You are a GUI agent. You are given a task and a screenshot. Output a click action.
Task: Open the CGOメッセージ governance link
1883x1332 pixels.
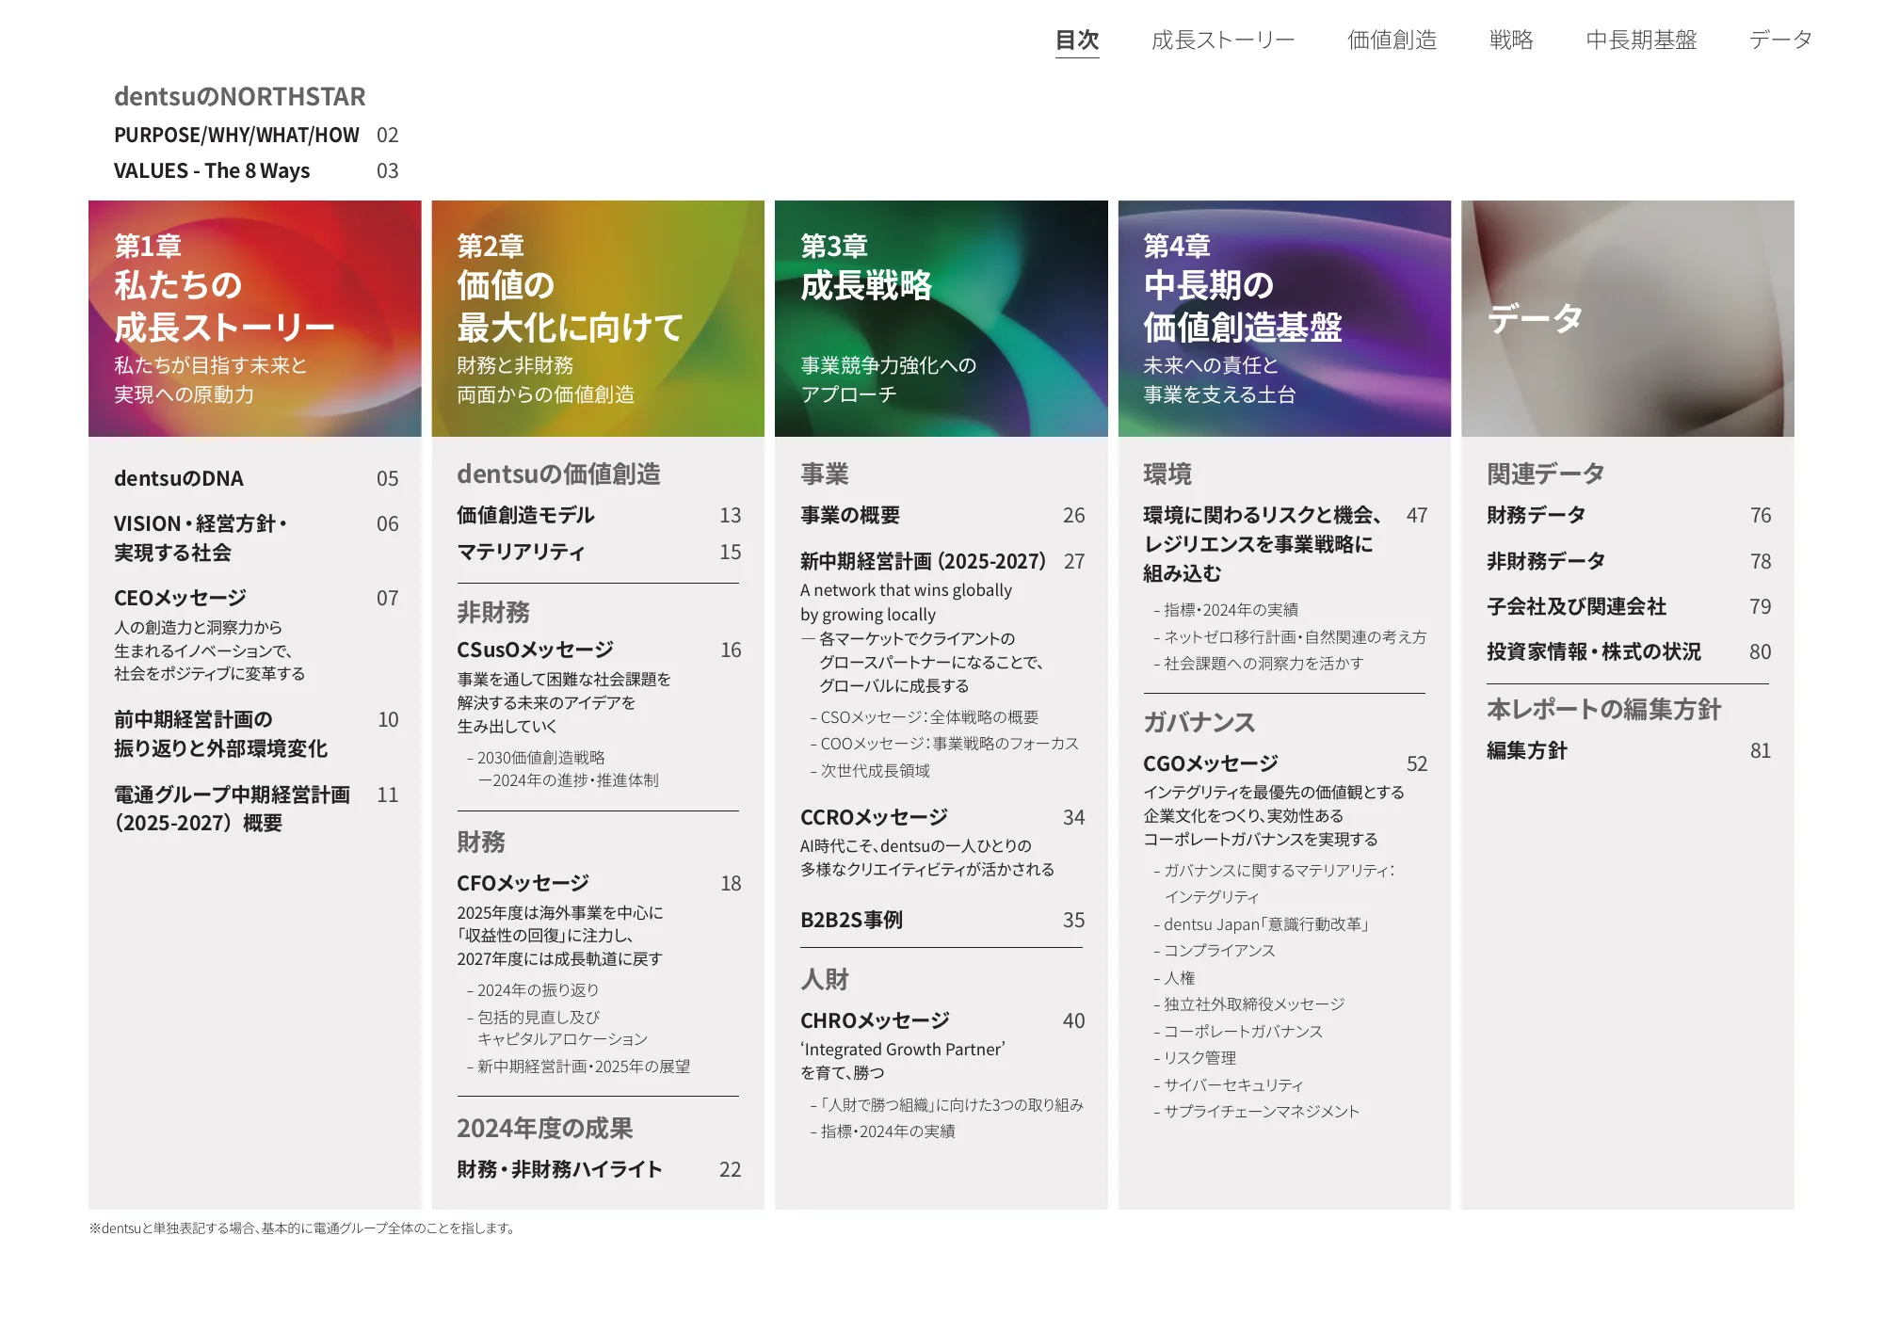(x=1210, y=763)
